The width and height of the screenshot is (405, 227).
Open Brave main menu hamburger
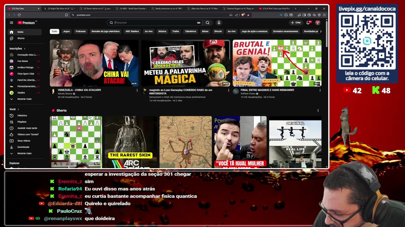tap(324, 15)
